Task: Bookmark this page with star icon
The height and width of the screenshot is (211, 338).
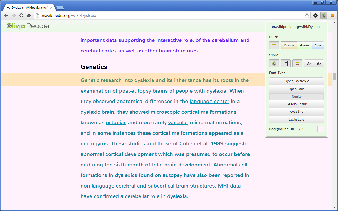Action: (x=307, y=16)
